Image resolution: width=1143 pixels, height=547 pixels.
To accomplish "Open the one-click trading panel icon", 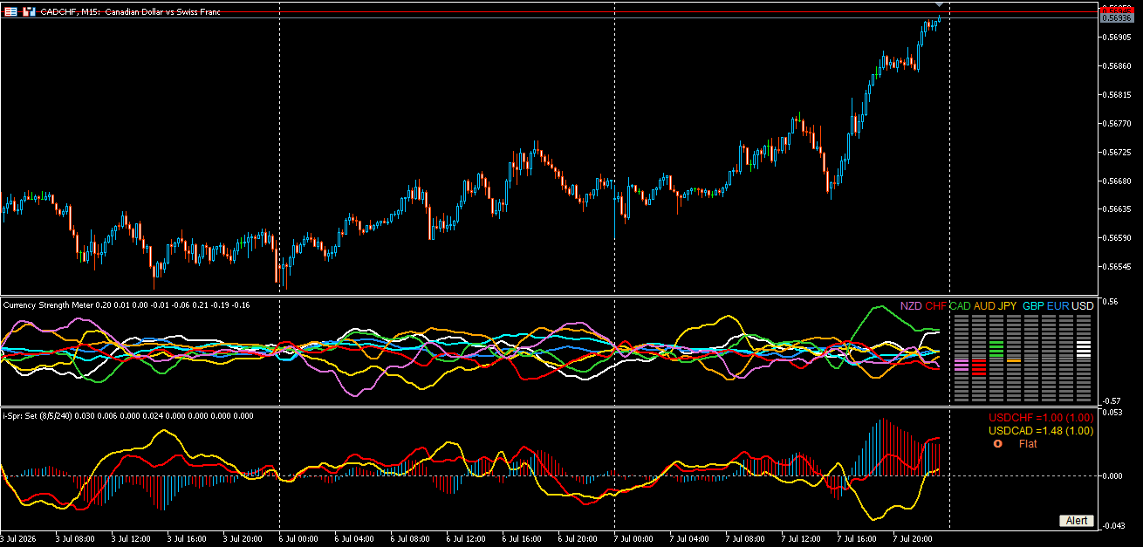I will [10, 12].
